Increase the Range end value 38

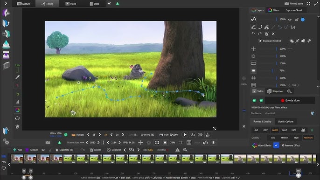click(x=123, y=135)
